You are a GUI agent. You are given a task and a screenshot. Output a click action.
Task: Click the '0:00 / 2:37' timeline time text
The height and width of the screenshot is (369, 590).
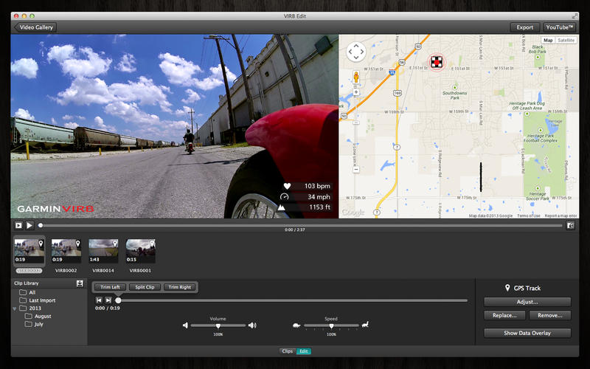[x=294, y=230]
